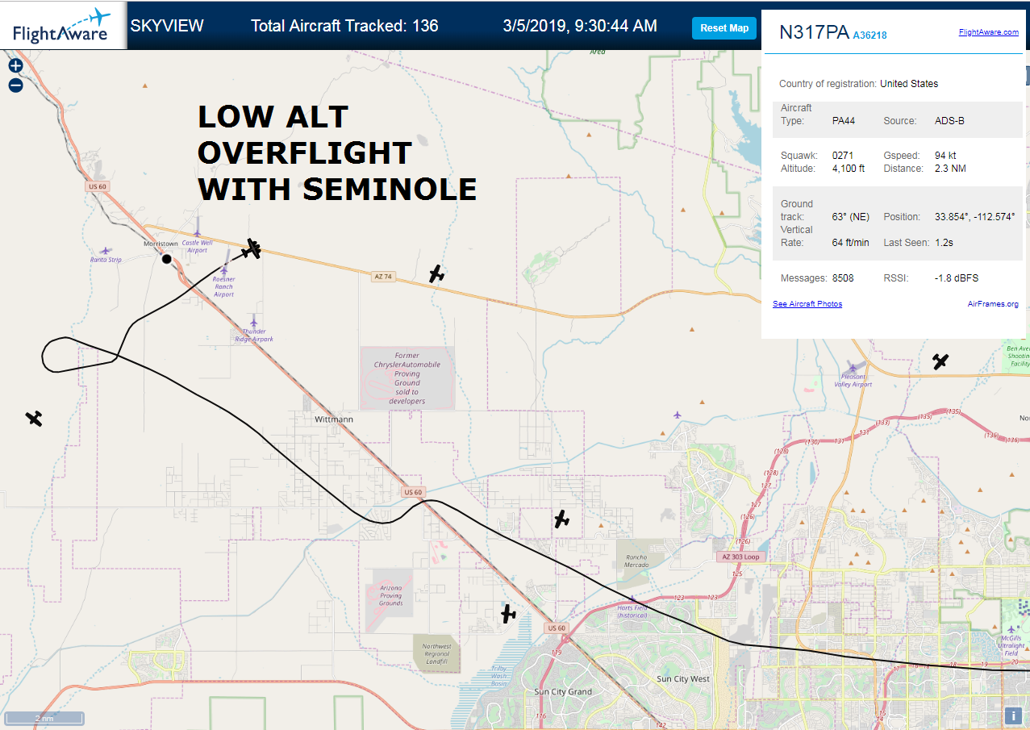Select the aircraft icon near Northwest Regional Landfill
Image resolution: width=1030 pixels, height=730 pixels.
[x=508, y=615]
